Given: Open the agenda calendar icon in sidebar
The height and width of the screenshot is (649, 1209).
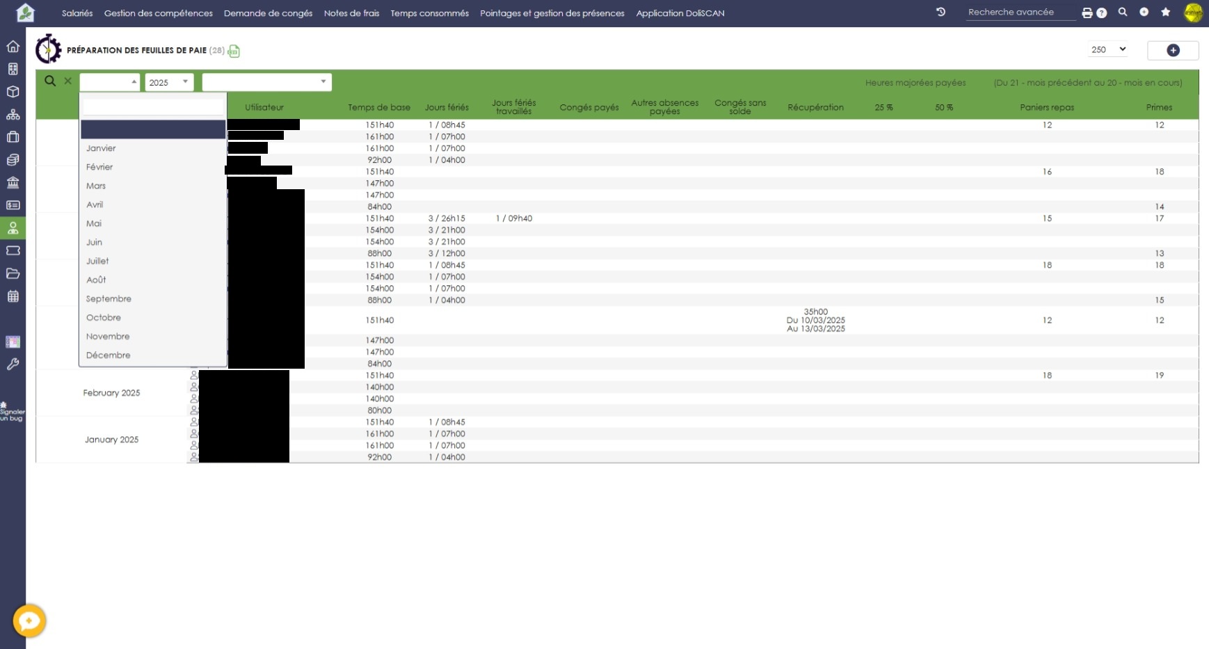Looking at the screenshot, I should coord(13,296).
